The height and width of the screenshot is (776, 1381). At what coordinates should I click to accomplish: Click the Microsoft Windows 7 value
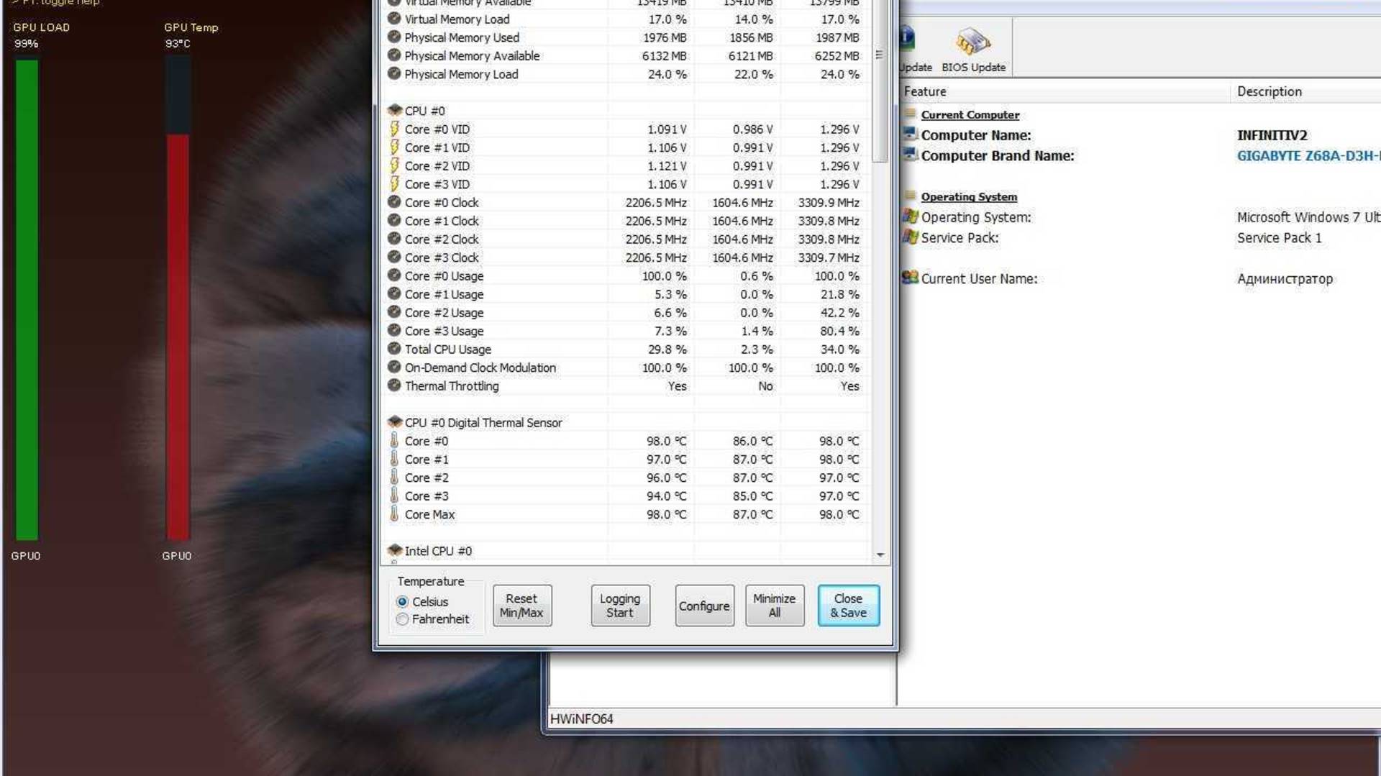point(1308,217)
